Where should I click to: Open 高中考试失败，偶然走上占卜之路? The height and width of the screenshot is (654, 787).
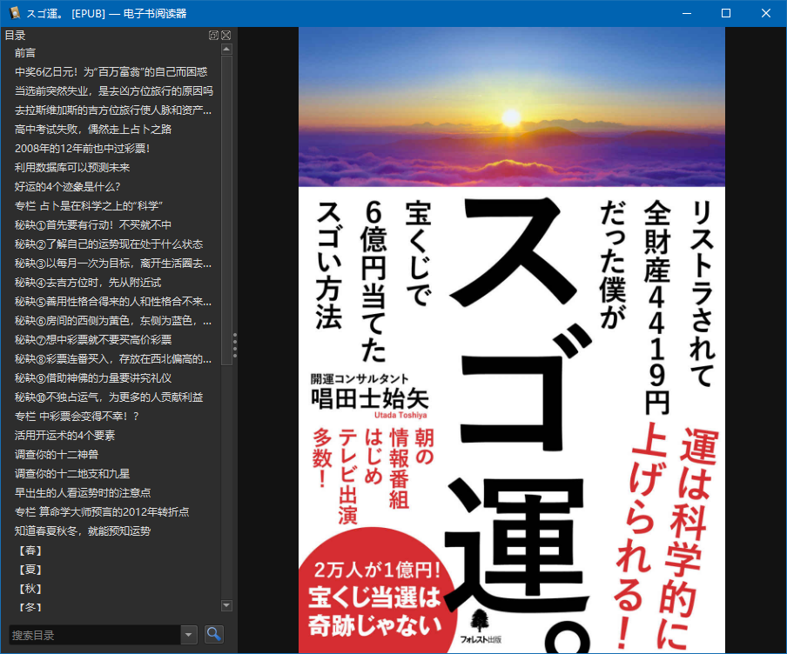[x=93, y=129]
